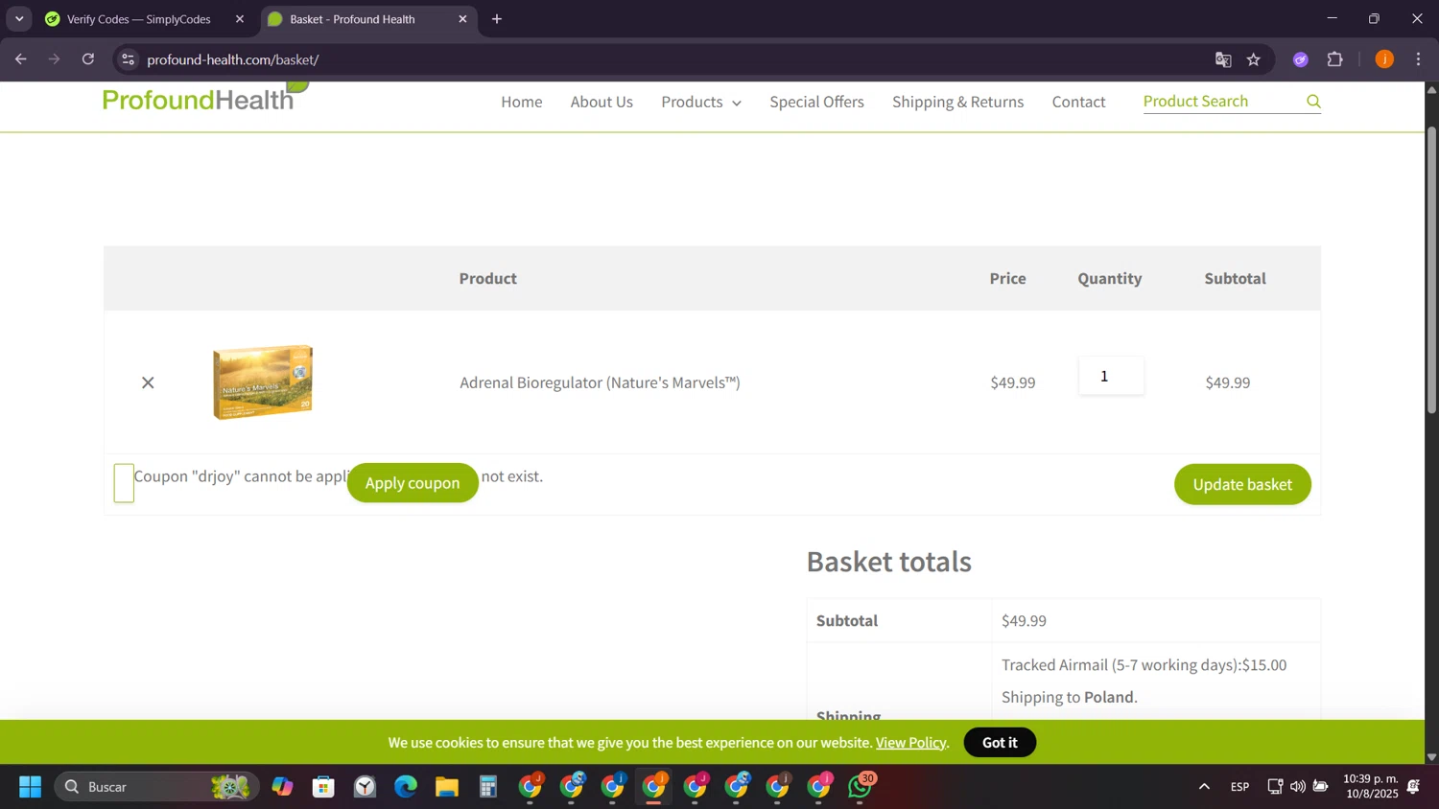Open the View Policy link
1439x809 pixels.
pos(910,743)
